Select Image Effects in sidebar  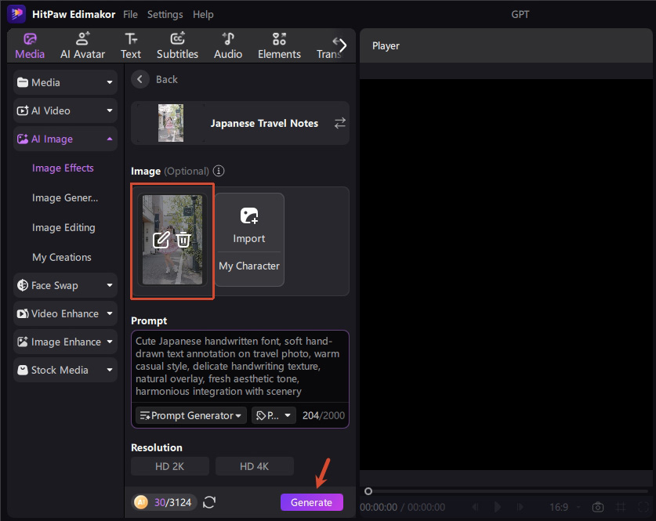click(x=63, y=168)
